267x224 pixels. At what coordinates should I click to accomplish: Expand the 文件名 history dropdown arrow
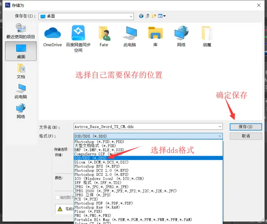coord(220,127)
